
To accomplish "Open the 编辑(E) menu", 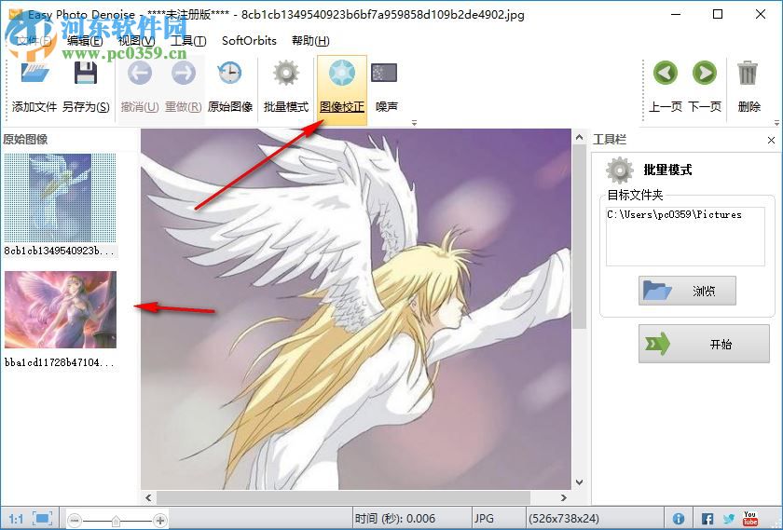I will click(x=85, y=41).
